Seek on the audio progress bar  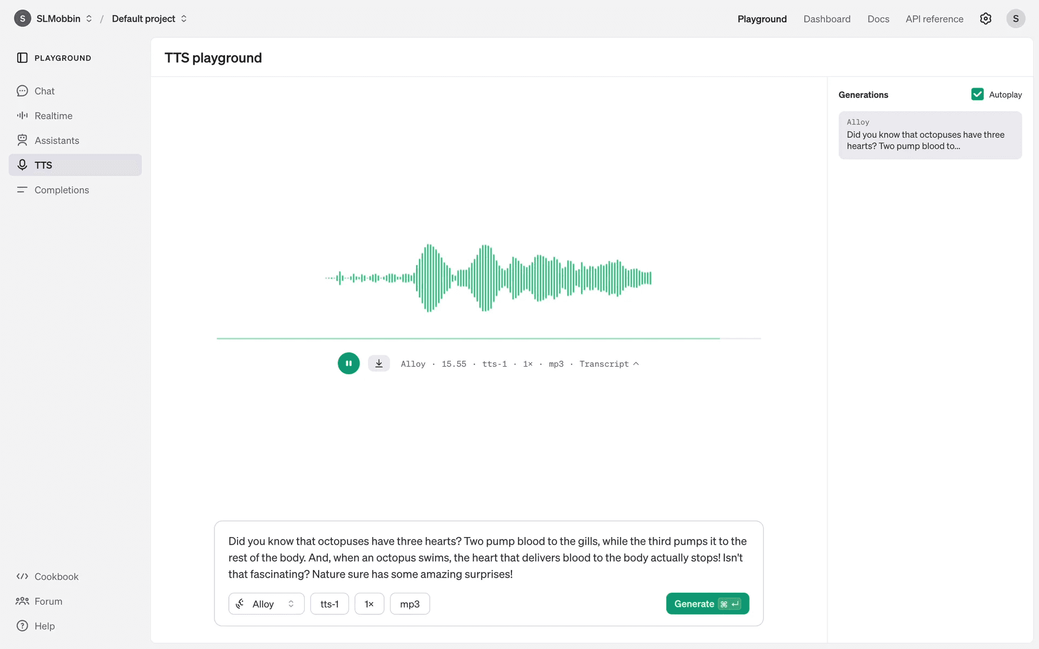[x=487, y=339]
